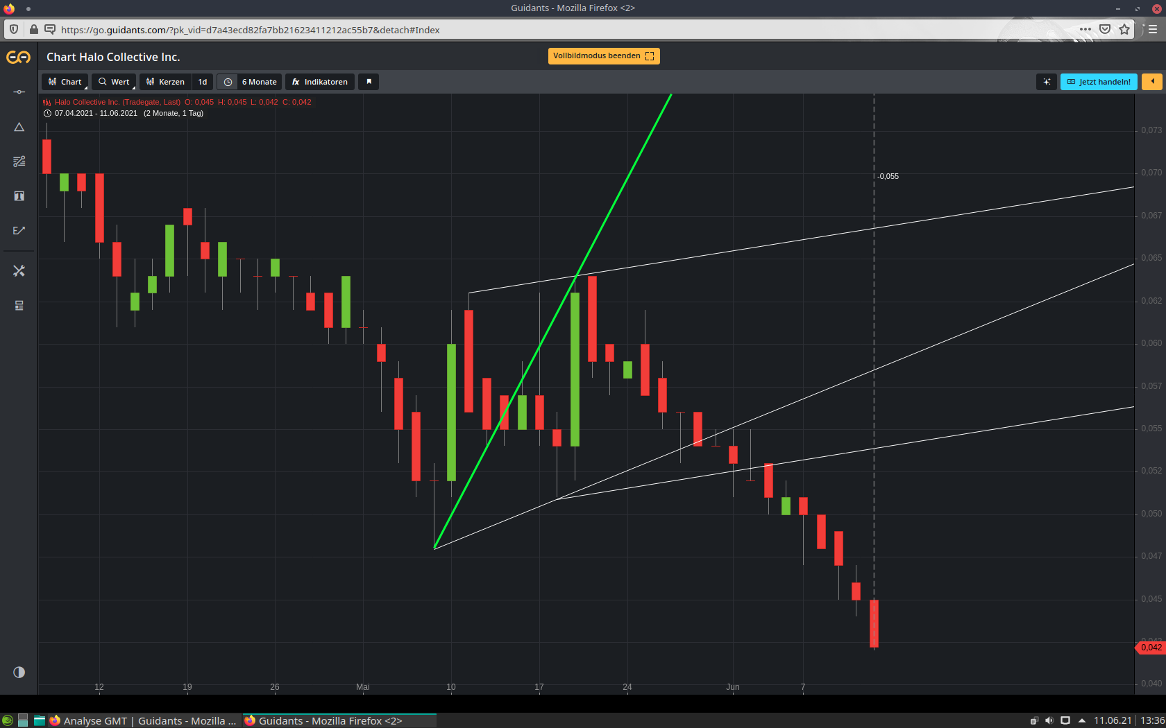Click the Mai date axis label

point(363,687)
